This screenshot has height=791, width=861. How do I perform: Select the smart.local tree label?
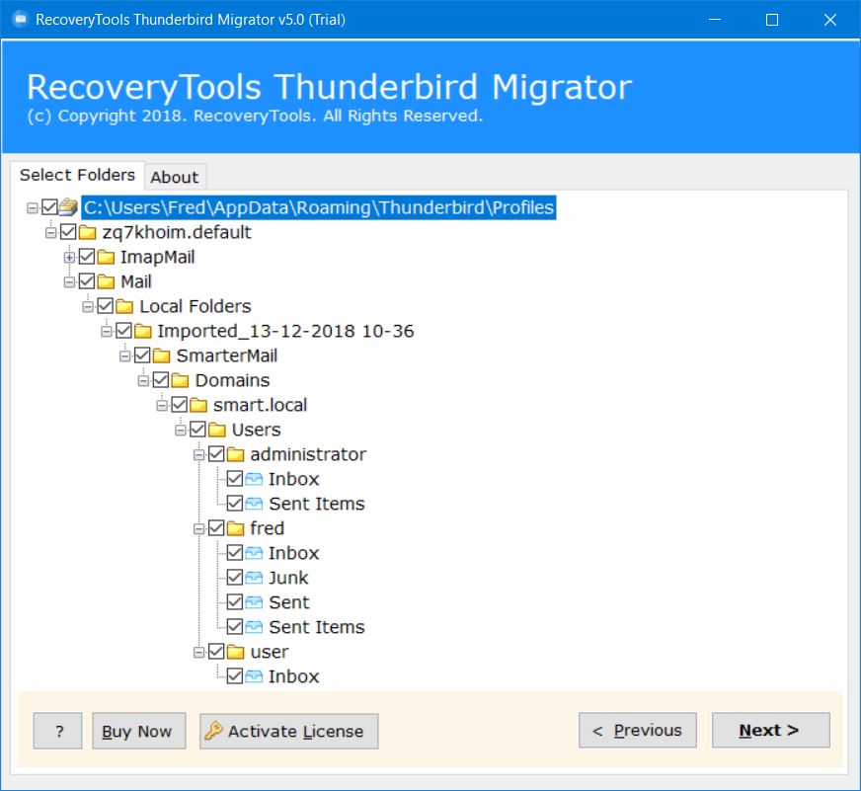click(x=261, y=406)
